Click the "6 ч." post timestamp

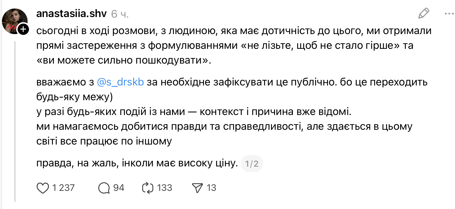point(120,14)
